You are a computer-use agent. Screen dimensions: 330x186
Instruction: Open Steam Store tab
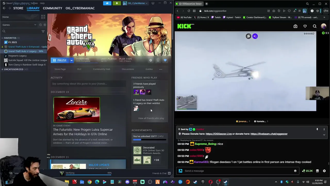pyautogui.click(x=18, y=8)
